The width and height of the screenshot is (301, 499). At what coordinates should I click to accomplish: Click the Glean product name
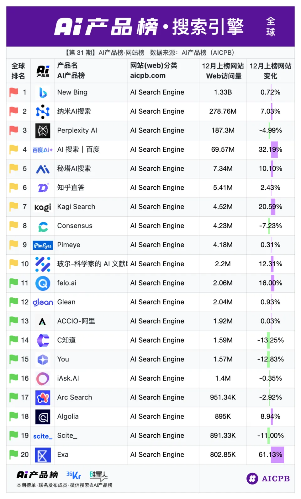pyautogui.click(x=66, y=302)
